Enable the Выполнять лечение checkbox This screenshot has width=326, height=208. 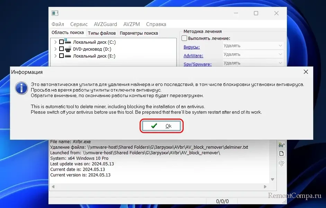[185, 38]
